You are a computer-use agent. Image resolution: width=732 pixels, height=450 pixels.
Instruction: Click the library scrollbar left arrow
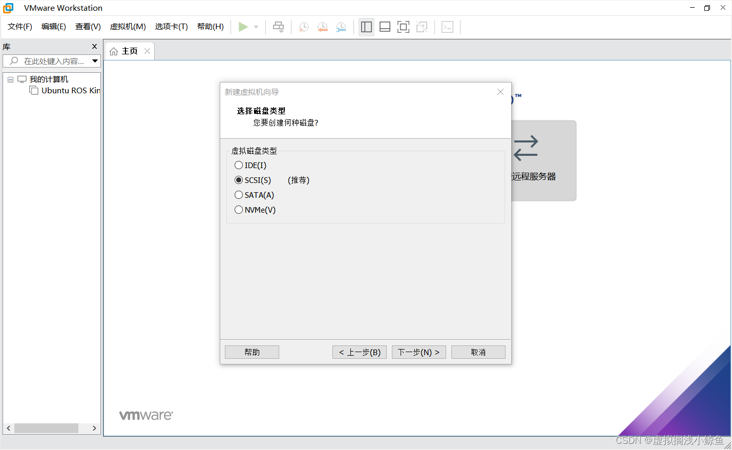(x=9, y=428)
